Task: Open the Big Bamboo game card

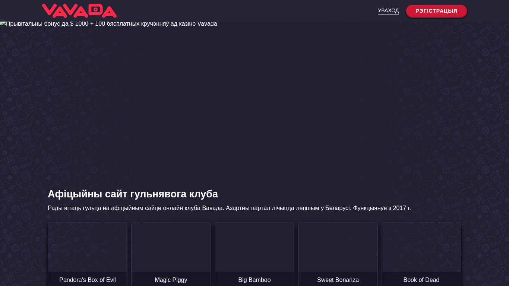Action: pyautogui.click(x=255, y=254)
